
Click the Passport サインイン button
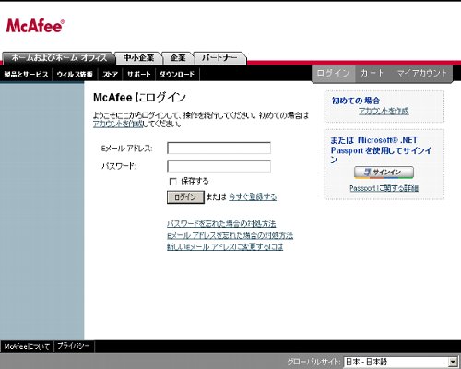384,173
